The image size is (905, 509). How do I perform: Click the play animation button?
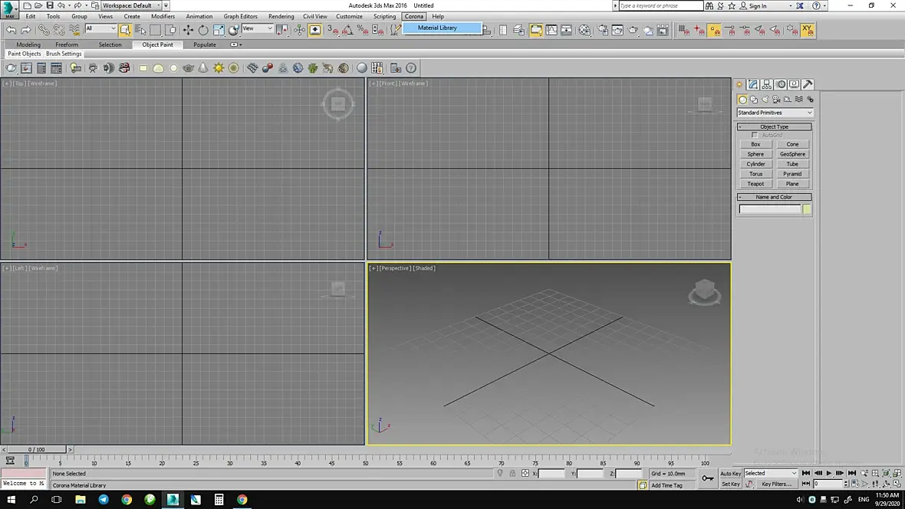point(829,473)
